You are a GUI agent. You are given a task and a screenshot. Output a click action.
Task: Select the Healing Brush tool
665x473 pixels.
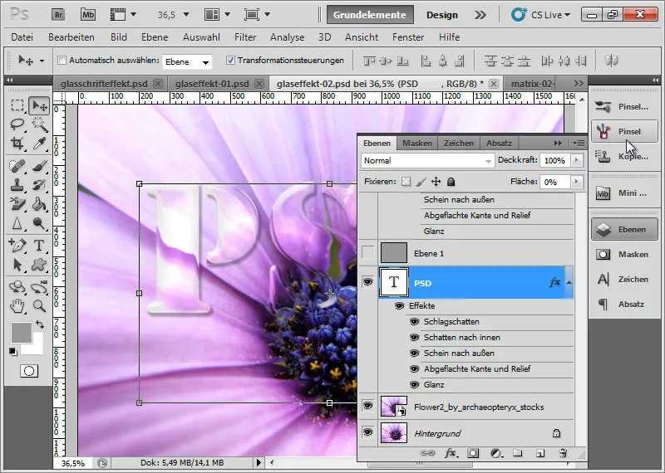[17, 166]
